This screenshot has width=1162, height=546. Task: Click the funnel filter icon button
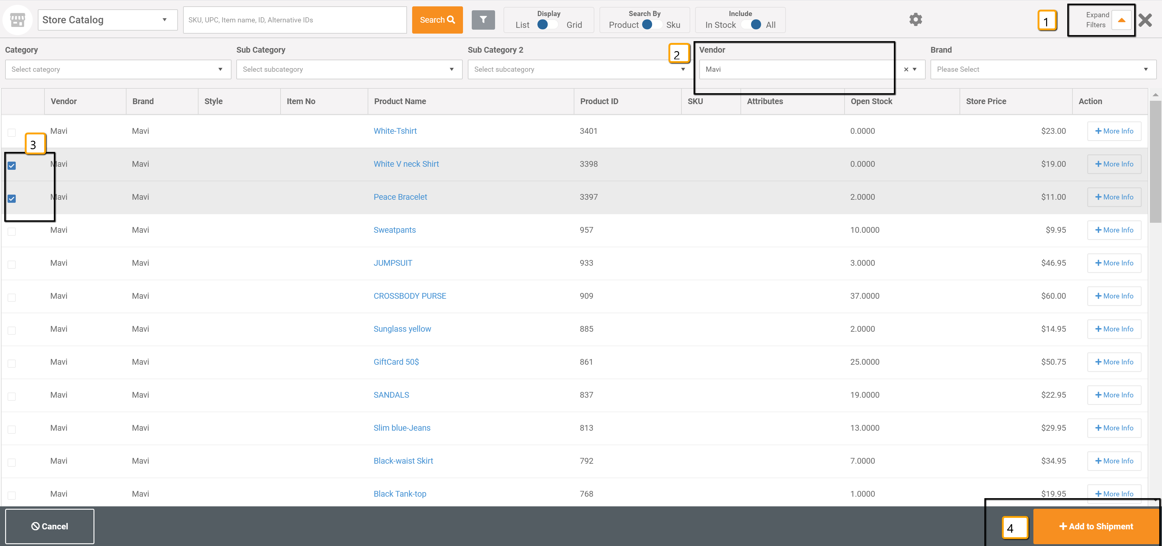[483, 20]
